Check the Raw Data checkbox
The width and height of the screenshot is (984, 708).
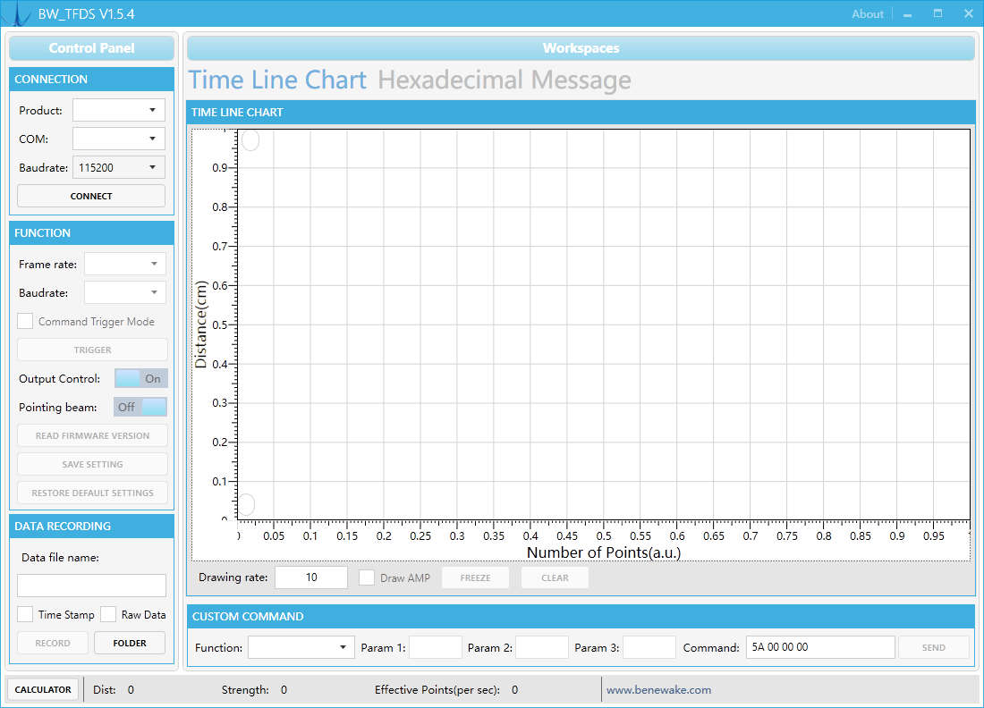pos(108,614)
